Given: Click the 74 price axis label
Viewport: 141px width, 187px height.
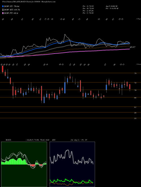Looking at the screenshot, I should click(135, 83).
